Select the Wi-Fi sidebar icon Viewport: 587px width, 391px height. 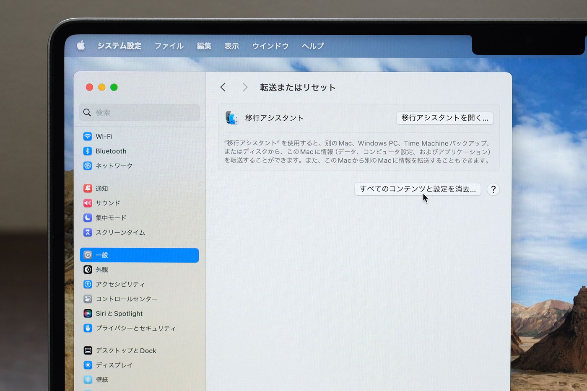click(87, 136)
